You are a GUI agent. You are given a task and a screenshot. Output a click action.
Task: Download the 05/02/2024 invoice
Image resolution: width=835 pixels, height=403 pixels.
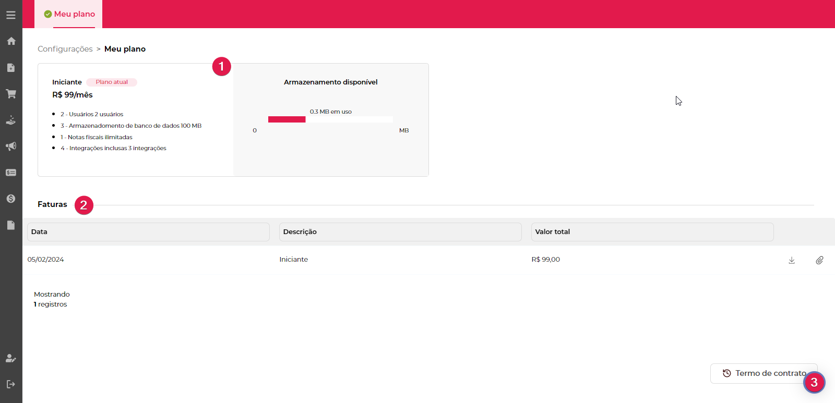pyautogui.click(x=792, y=260)
